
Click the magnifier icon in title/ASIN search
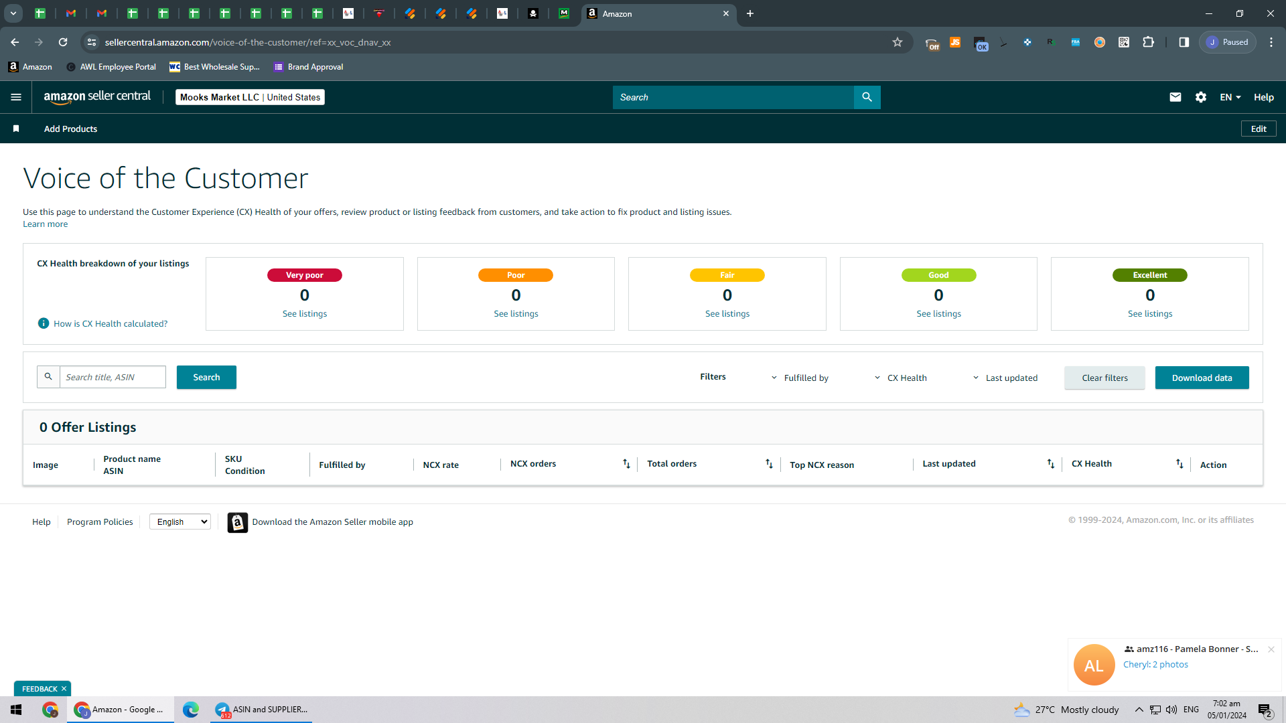click(48, 377)
